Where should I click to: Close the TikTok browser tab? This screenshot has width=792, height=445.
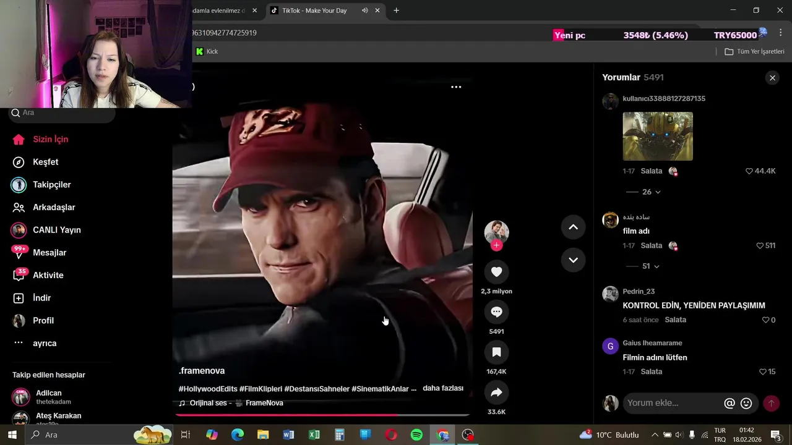click(377, 11)
